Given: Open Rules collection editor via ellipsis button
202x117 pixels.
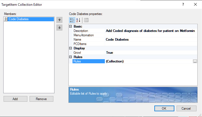Looking at the screenshot, I should tap(195, 61).
